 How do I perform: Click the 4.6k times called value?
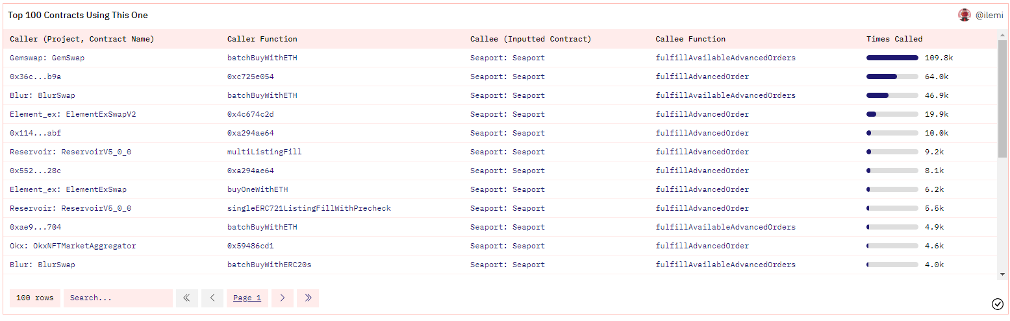coord(935,246)
